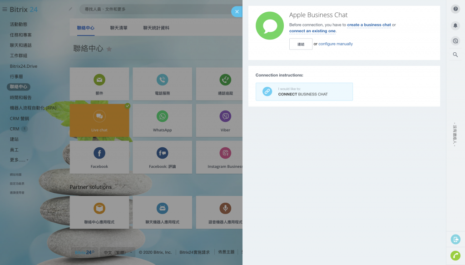Switch to the 聊天統計資料 tab

pyautogui.click(x=156, y=28)
